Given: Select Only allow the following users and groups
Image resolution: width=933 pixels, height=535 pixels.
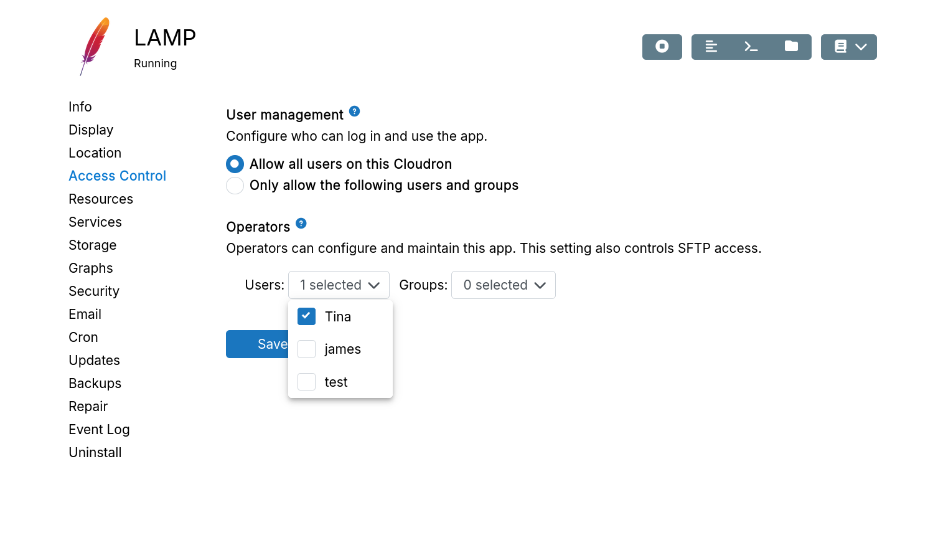Looking at the screenshot, I should [235, 186].
